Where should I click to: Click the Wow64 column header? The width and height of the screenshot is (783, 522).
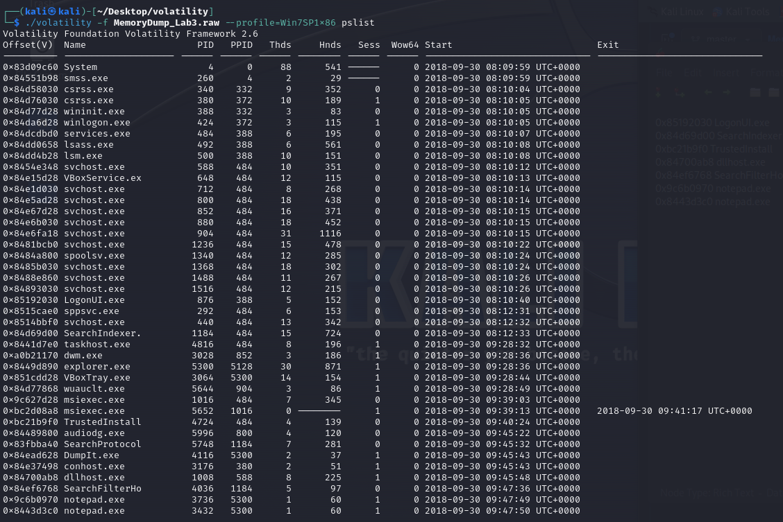click(x=405, y=45)
